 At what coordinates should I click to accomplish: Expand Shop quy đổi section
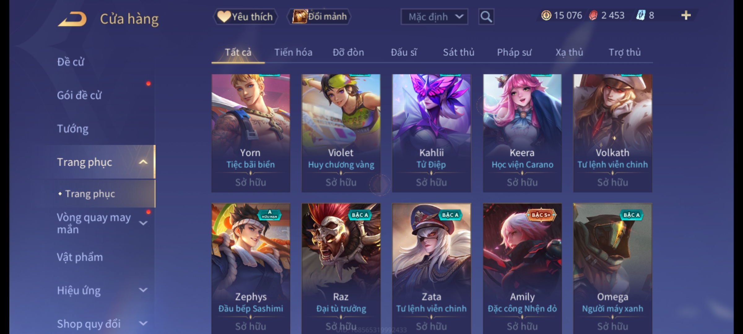point(143,323)
